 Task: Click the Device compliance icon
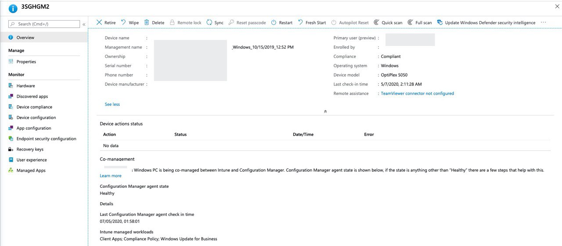11,107
